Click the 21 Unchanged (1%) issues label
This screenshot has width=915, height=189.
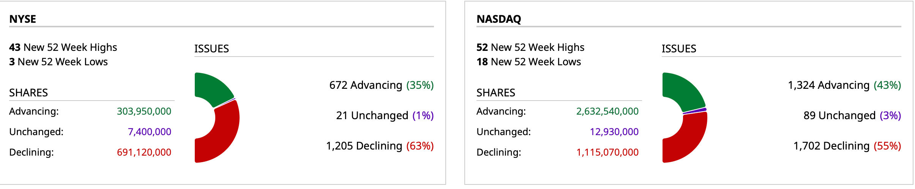(385, 115)
